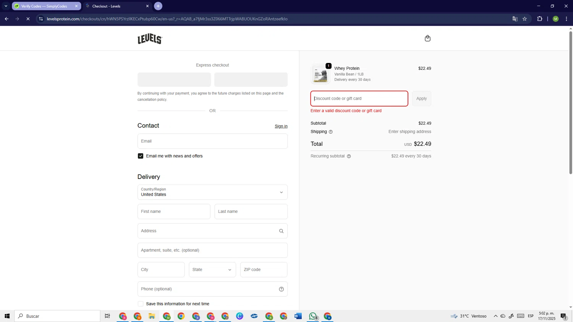The image size is (573, 322).
Task: Click the '$22.49 every 30 days' text
Action: coord(411,156)
